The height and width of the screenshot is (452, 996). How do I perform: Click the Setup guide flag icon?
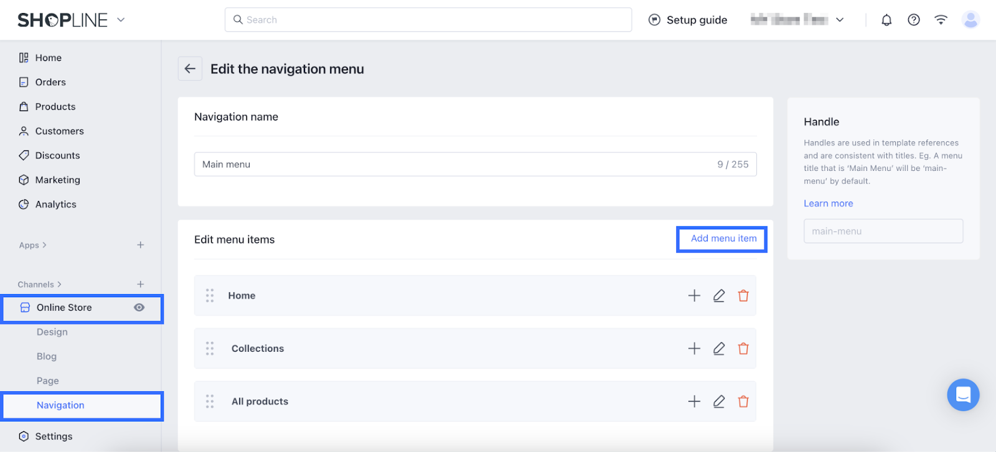click(x=654, y=20)
